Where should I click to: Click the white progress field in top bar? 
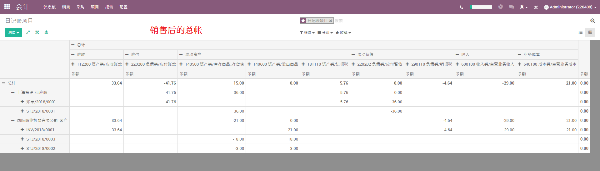[482, 7]
